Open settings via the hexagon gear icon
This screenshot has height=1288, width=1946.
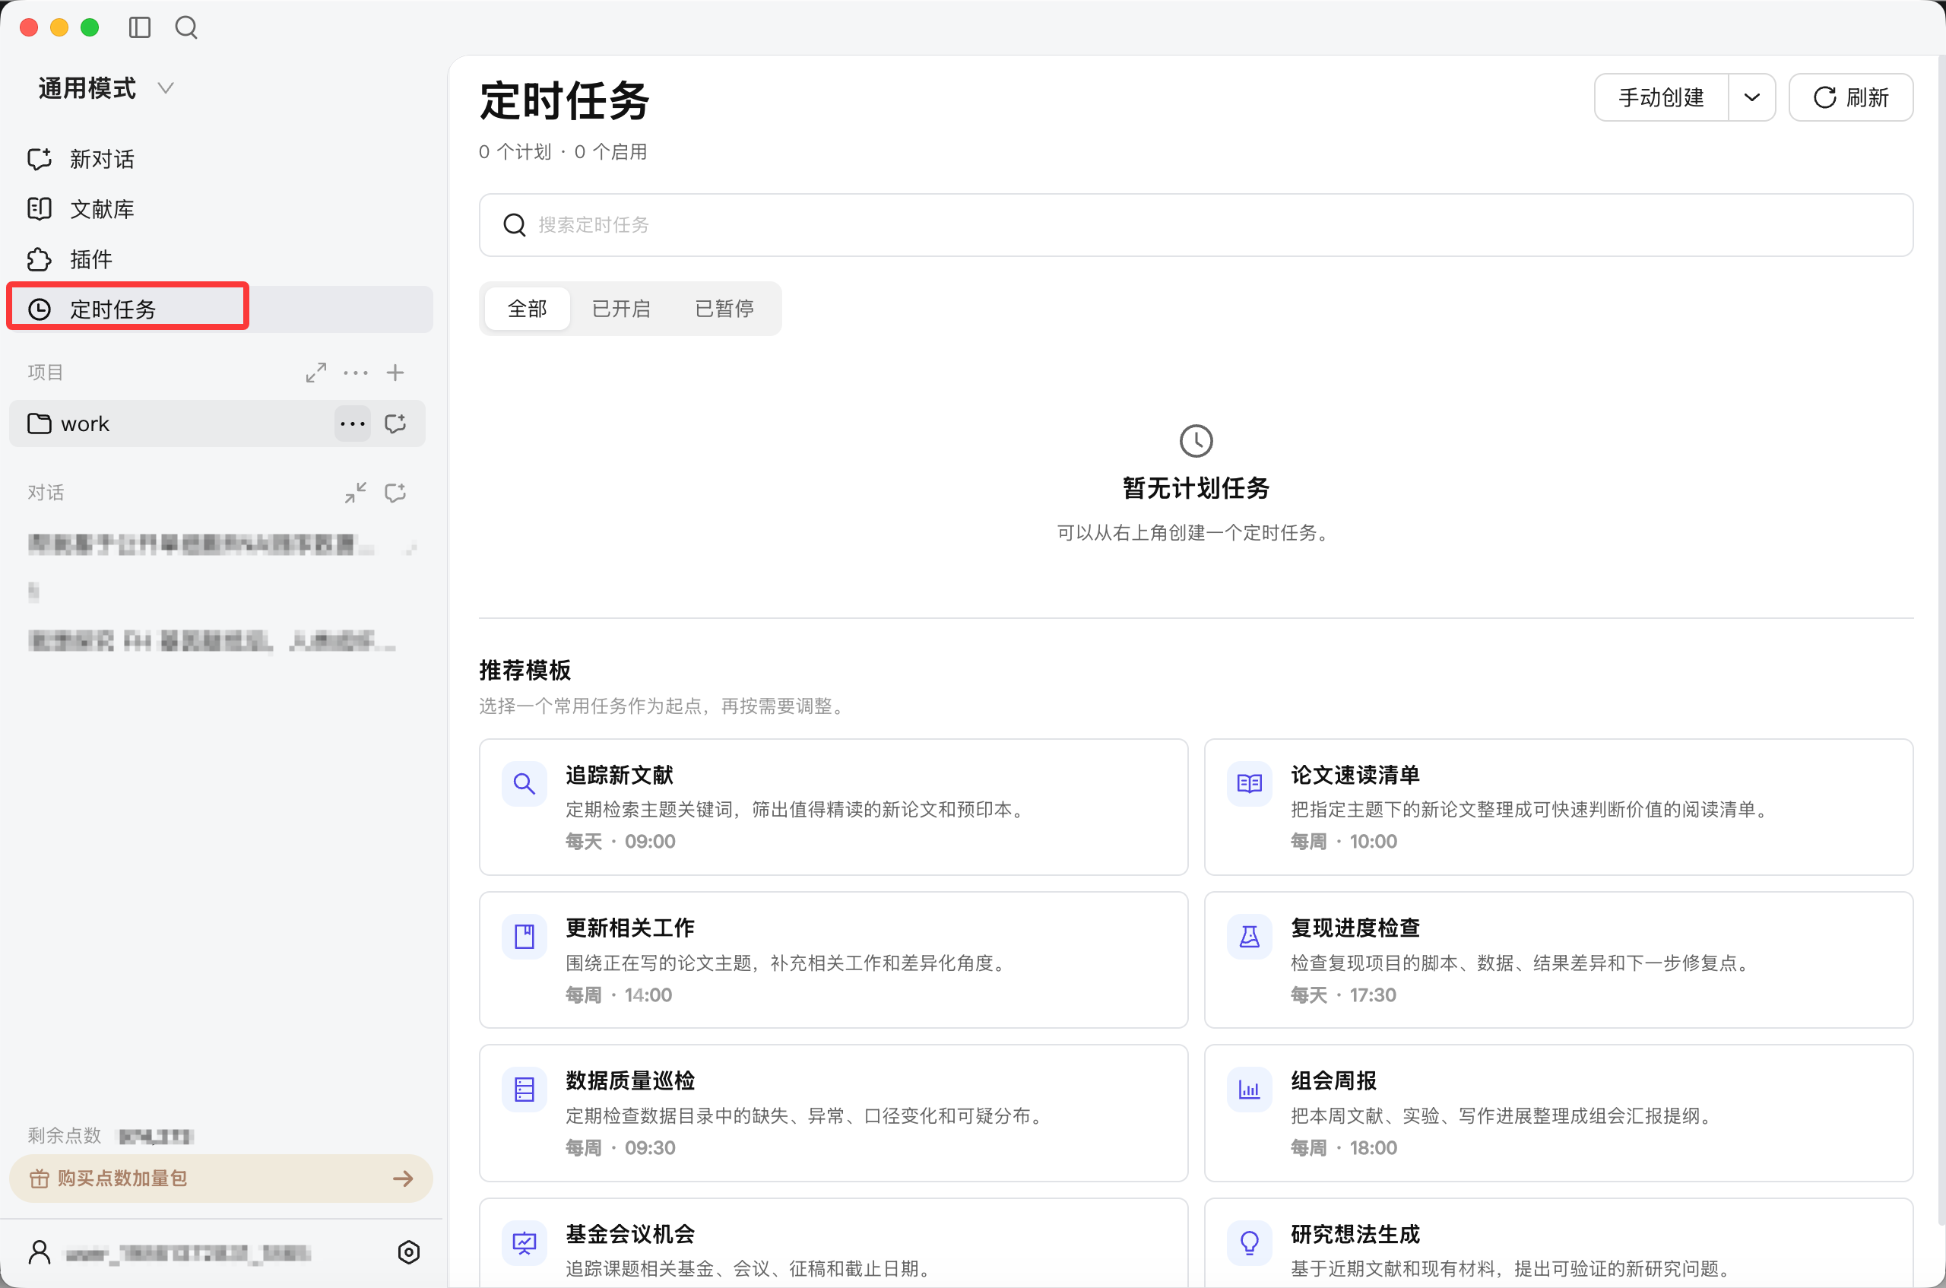pyautogui.click(x=408, y=1252)
